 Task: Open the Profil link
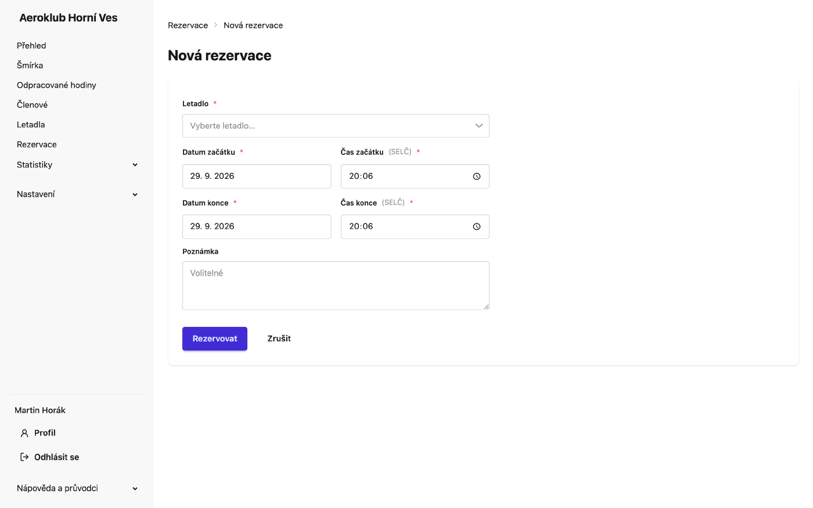(x=45, y=433)
